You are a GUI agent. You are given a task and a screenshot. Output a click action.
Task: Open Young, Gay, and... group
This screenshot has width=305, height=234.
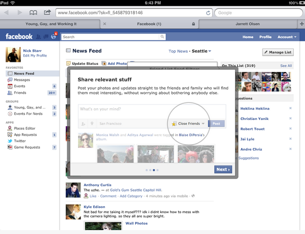30,107
